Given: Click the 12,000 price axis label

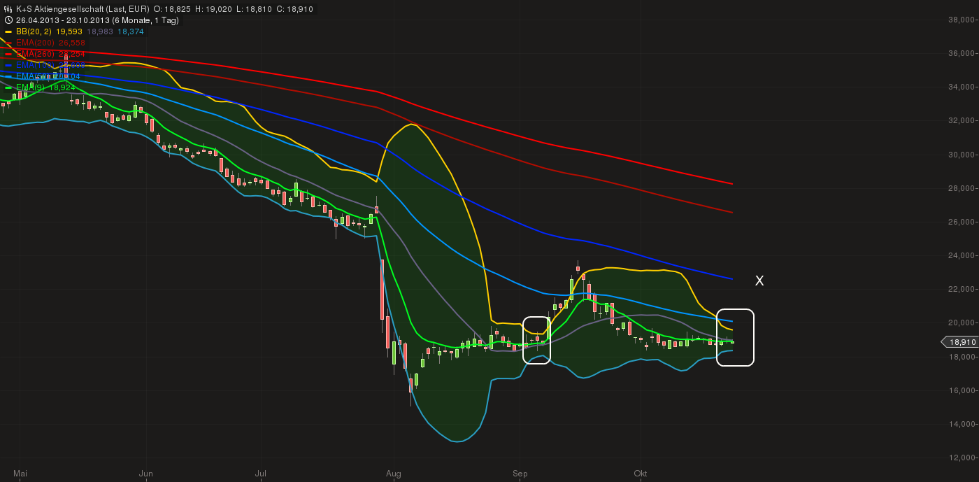Looking at the screenshot, I should click(x=962, y=458).
